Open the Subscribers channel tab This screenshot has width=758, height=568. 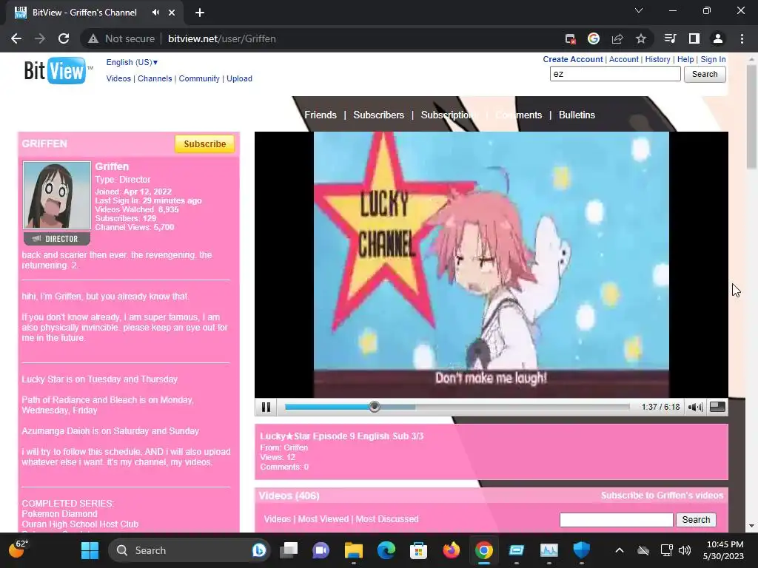click(378, 115)
